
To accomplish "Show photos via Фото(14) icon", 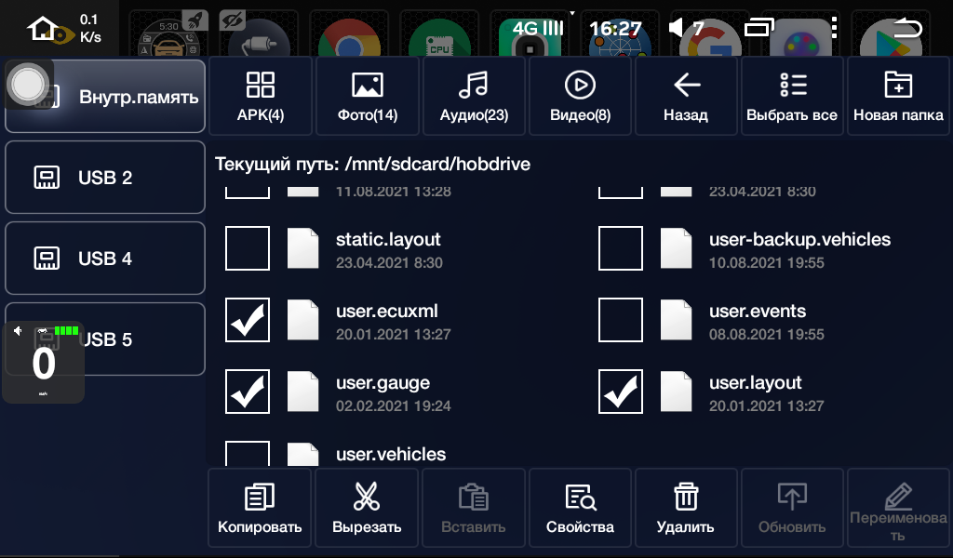I will 368,96.
